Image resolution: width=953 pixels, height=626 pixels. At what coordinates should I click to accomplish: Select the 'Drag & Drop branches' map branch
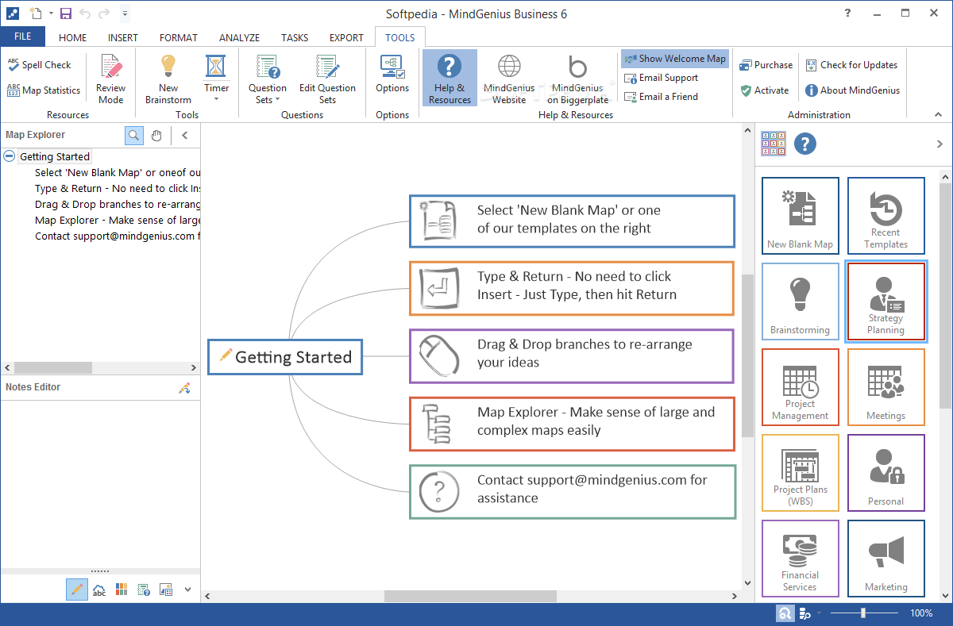(572, 356)
